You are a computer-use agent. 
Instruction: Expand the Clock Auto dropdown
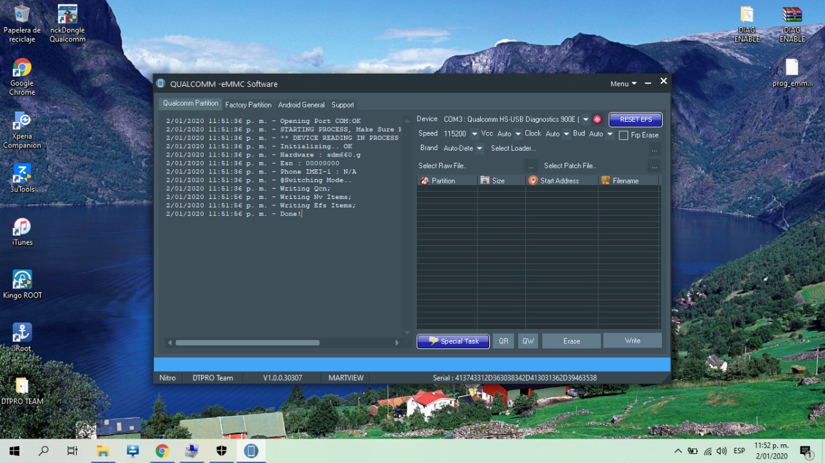click(567, 134)
